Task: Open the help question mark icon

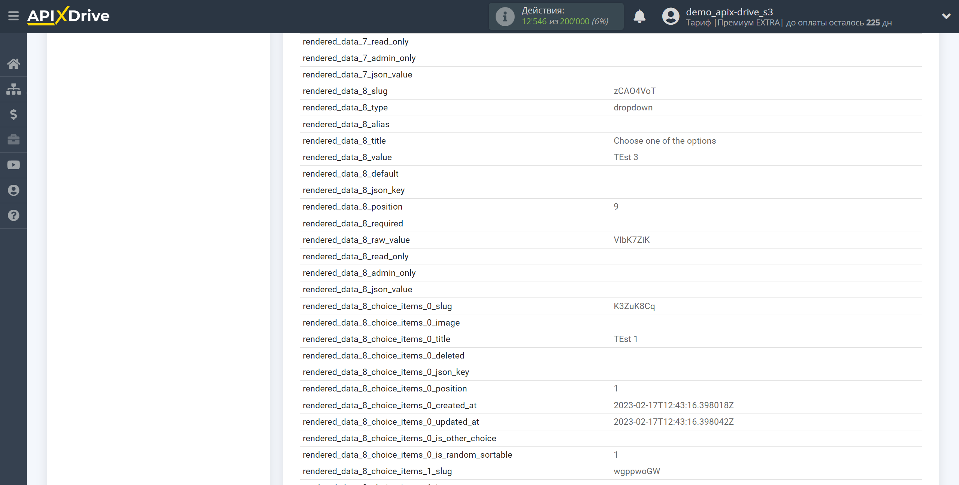Action: pyautogui.click(x=13, y=216)
